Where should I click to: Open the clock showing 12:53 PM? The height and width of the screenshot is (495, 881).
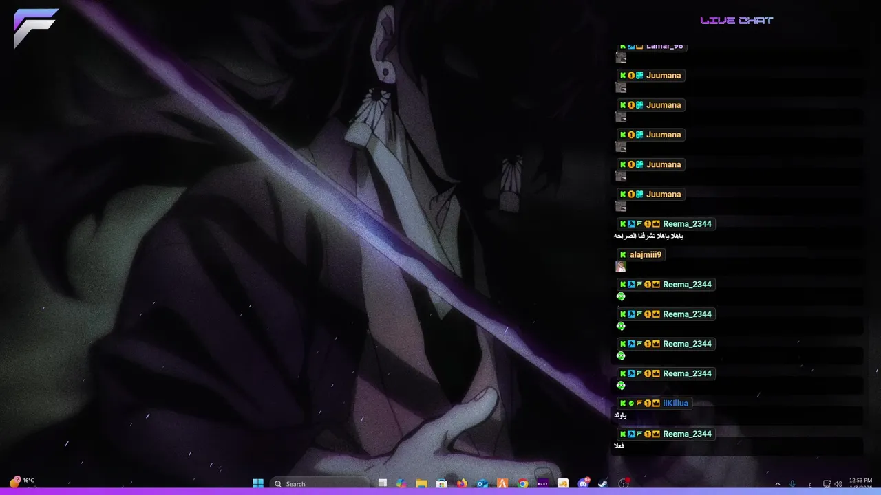(860, 483)
